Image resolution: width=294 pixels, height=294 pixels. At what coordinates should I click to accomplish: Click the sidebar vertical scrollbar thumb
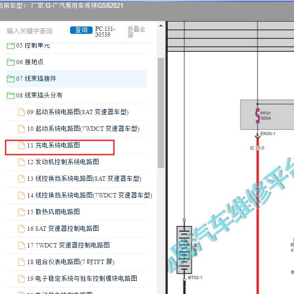(x=161, y=113)
